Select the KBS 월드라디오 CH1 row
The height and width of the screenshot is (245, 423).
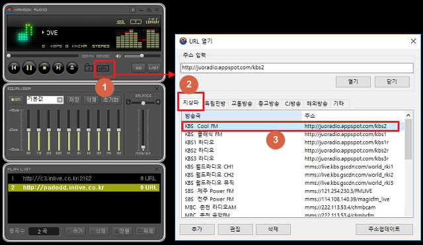click(x=293, y=166)
